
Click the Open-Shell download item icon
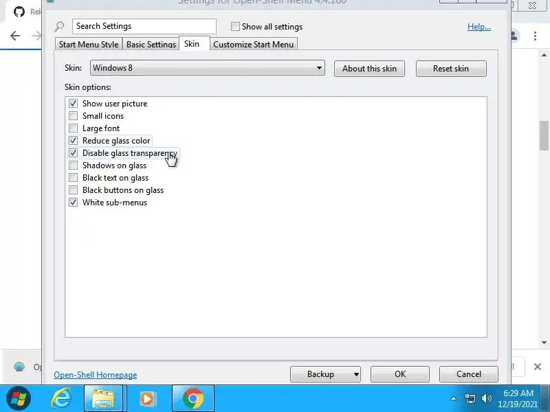[x=19, y=367]
